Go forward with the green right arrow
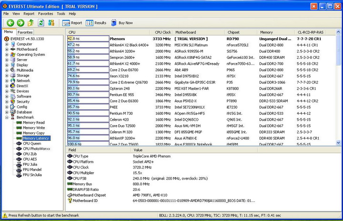This screenshot has width=343, height=221. 20,23
